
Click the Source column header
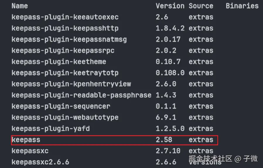point(201,6)
